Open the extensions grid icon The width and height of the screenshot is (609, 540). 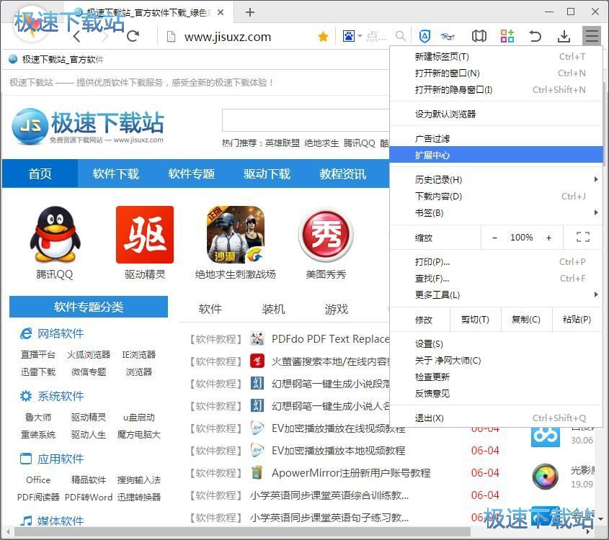click(x=507, y=36)
